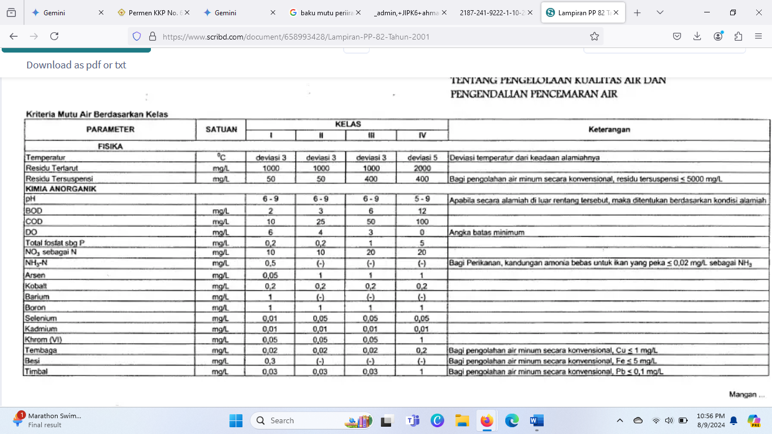The image size is (772, 434).
Task: Select the Kadmium row label
Action: [x=41, y=329]
